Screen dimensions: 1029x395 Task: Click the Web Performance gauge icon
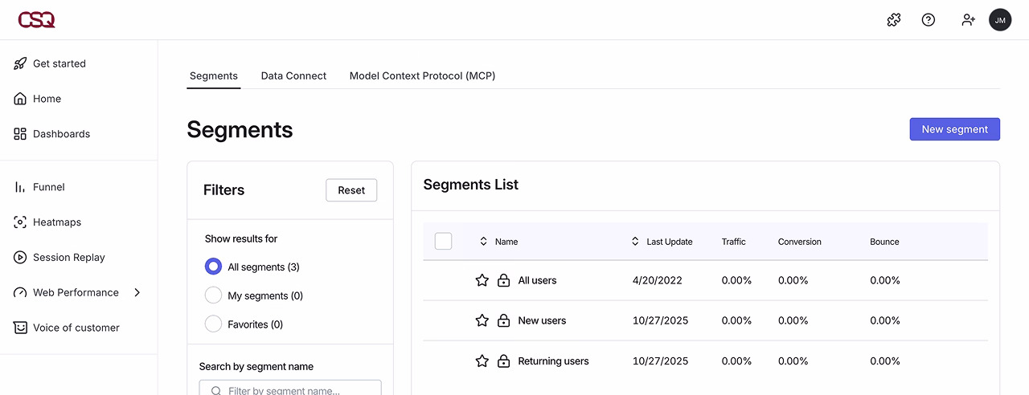(20, 293)
